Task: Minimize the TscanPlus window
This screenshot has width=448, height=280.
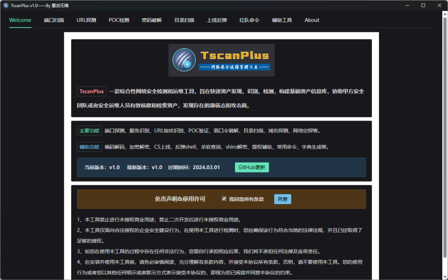Action: pos(407,5)
